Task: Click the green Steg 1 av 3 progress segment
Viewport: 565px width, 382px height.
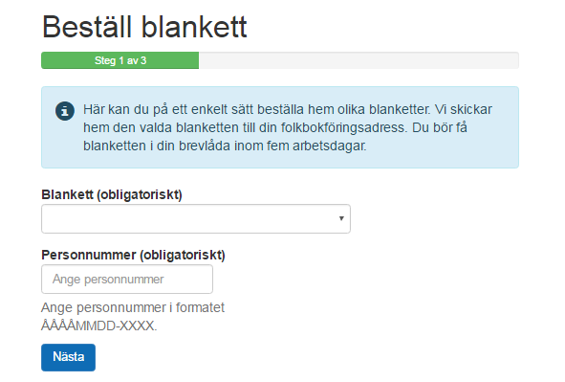Action: [x=120, y=60]
